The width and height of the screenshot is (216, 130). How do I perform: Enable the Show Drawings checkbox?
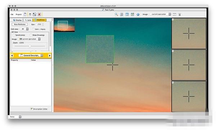31,35
